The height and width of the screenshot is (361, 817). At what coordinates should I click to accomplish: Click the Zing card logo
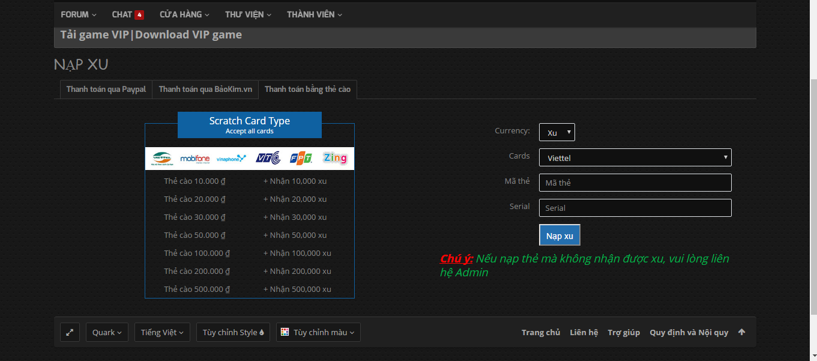coord(334,158)
